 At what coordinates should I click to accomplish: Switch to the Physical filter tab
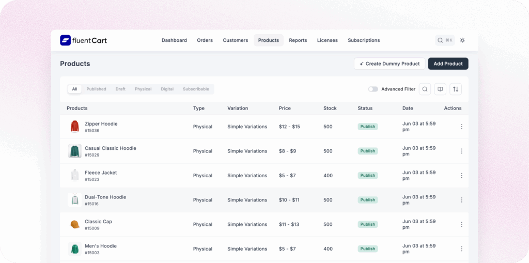point(143,89)
